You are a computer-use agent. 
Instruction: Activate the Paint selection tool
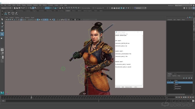2,26
